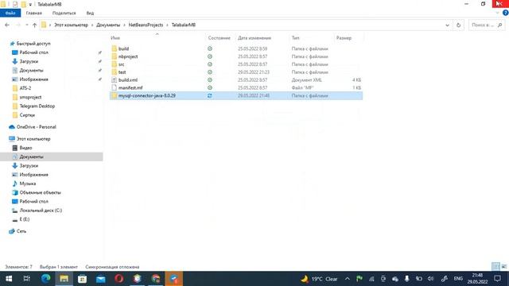Open Музыка in navigation pane
The width and height of the screenshot is (509, 286).
click(28, 184)
